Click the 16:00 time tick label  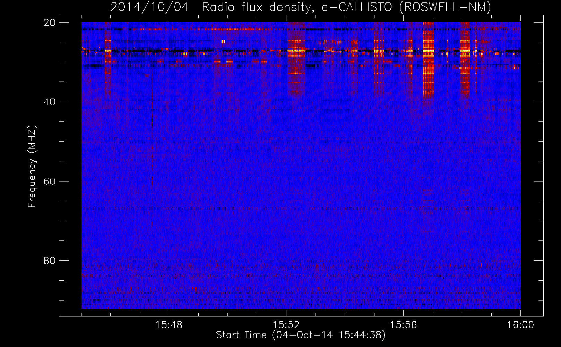tap(520, 325)
